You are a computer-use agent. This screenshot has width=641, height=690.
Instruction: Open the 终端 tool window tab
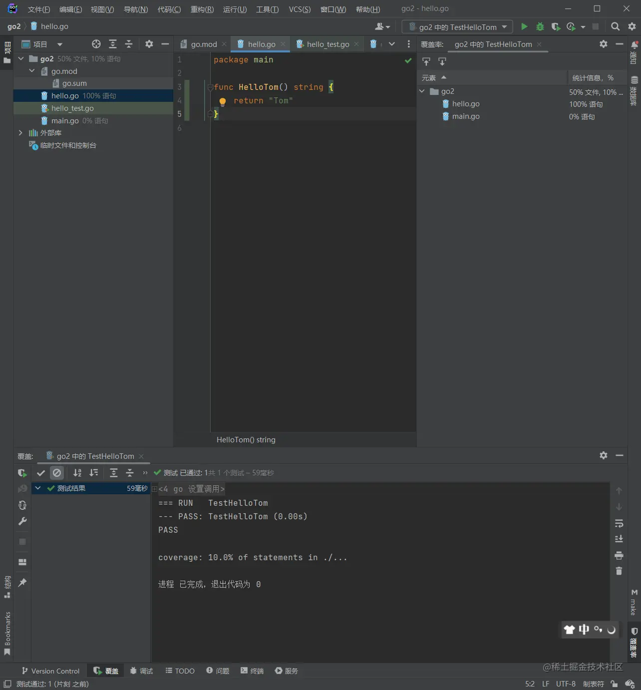(x=252, y=671)
